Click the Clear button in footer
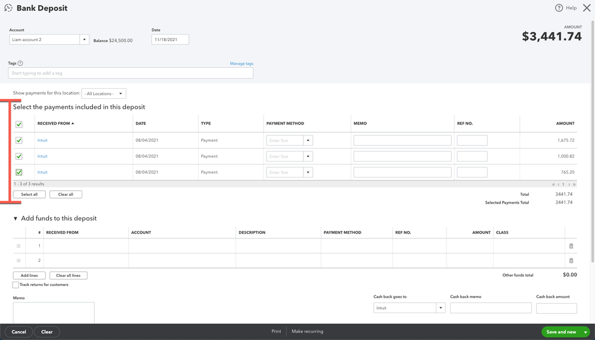The image size is (595, 340). coord(47,332)
